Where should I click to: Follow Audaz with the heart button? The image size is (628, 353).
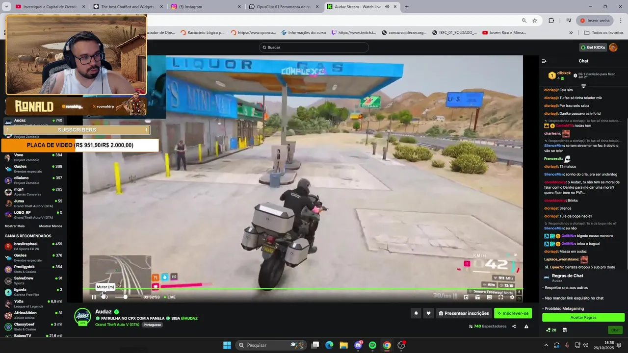(x=428, y=313)
